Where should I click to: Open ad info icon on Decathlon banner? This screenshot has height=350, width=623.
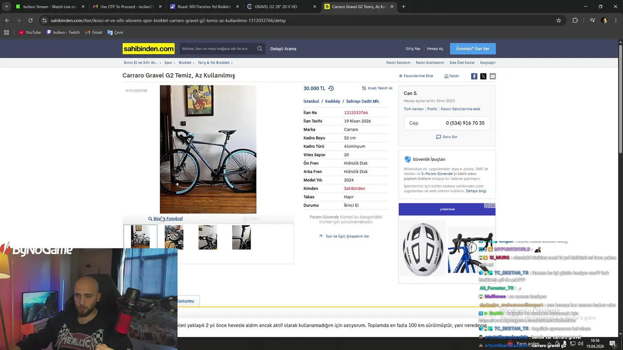pyautogui.click(x=487, y=206)
